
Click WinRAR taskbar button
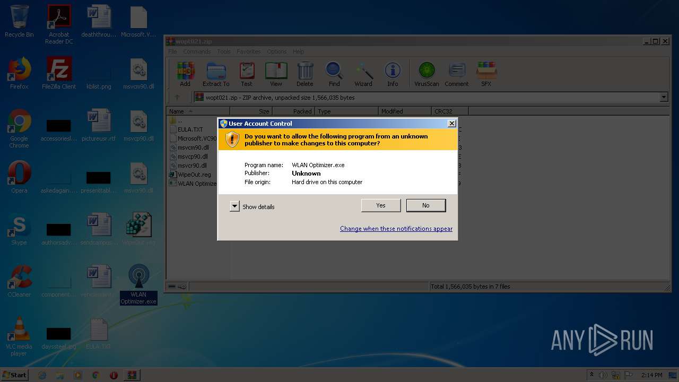(132, 375)
